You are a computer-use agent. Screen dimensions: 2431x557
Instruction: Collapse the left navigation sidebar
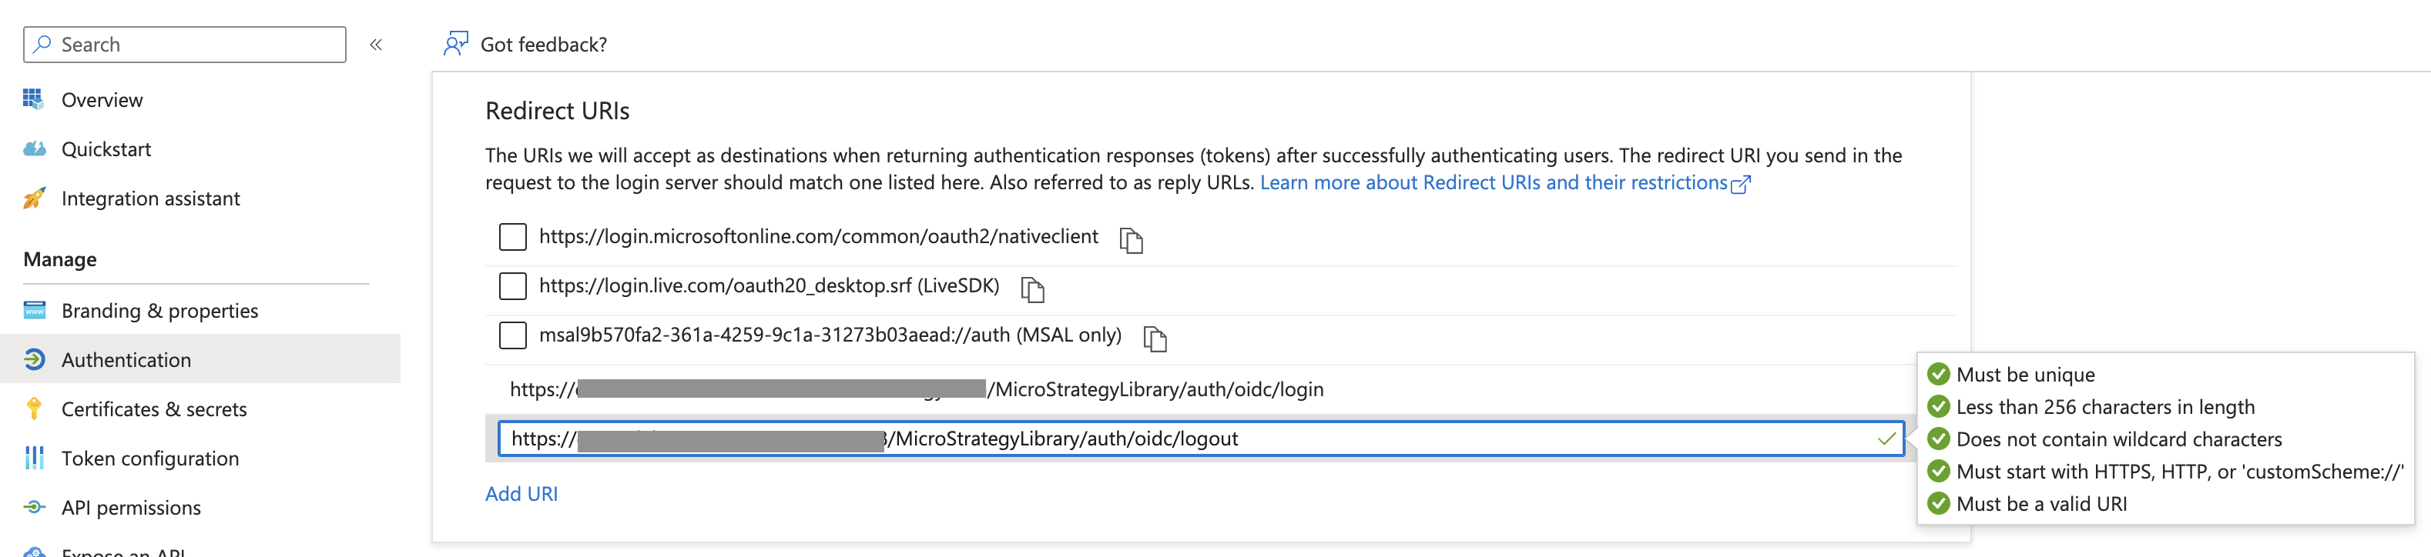(x=376, y=45)
